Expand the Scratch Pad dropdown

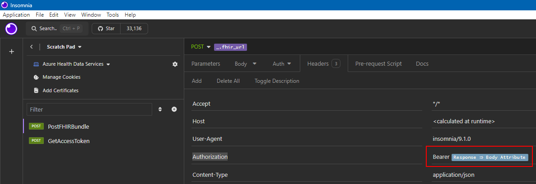pyautogui.click(x=64, y=47)
